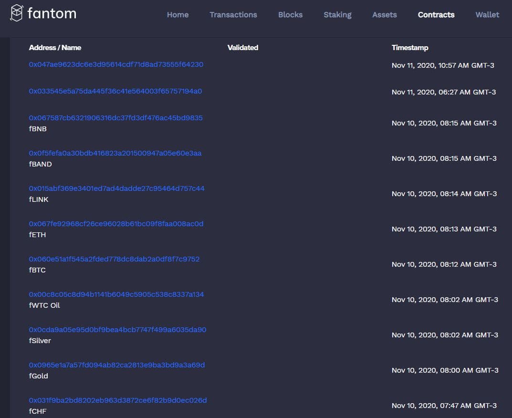Navigate to Staking
The width and height of the screenshot is (512, 418).
pos(338,15)
